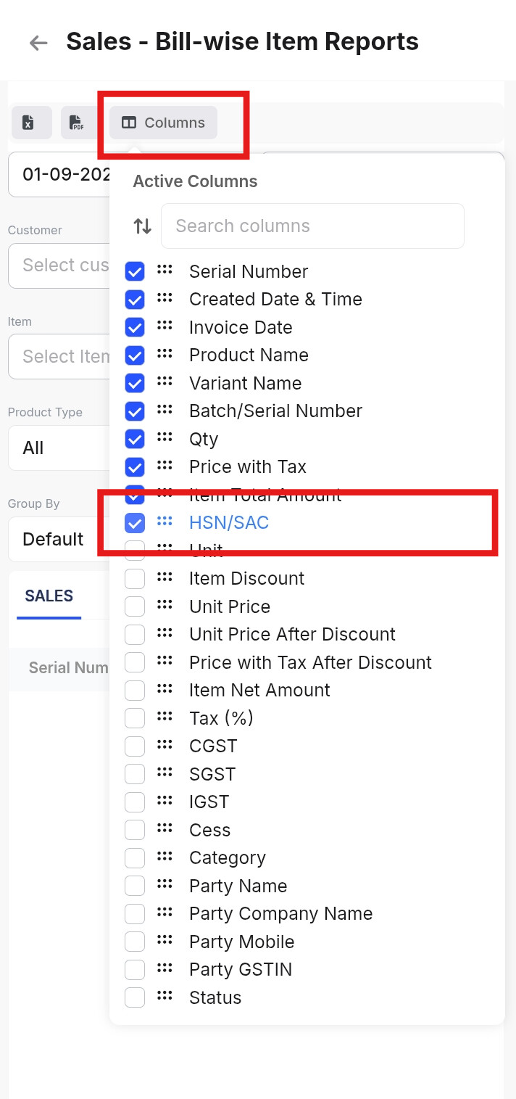
Task: Expand the Group By dropdown
Action: (x=58, y=539)
